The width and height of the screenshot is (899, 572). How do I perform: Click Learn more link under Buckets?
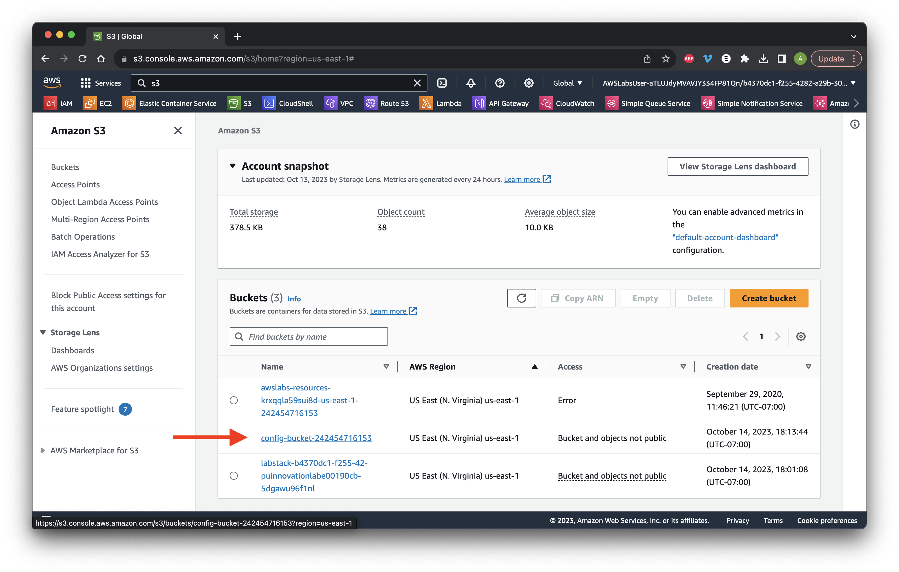[393, 311]
